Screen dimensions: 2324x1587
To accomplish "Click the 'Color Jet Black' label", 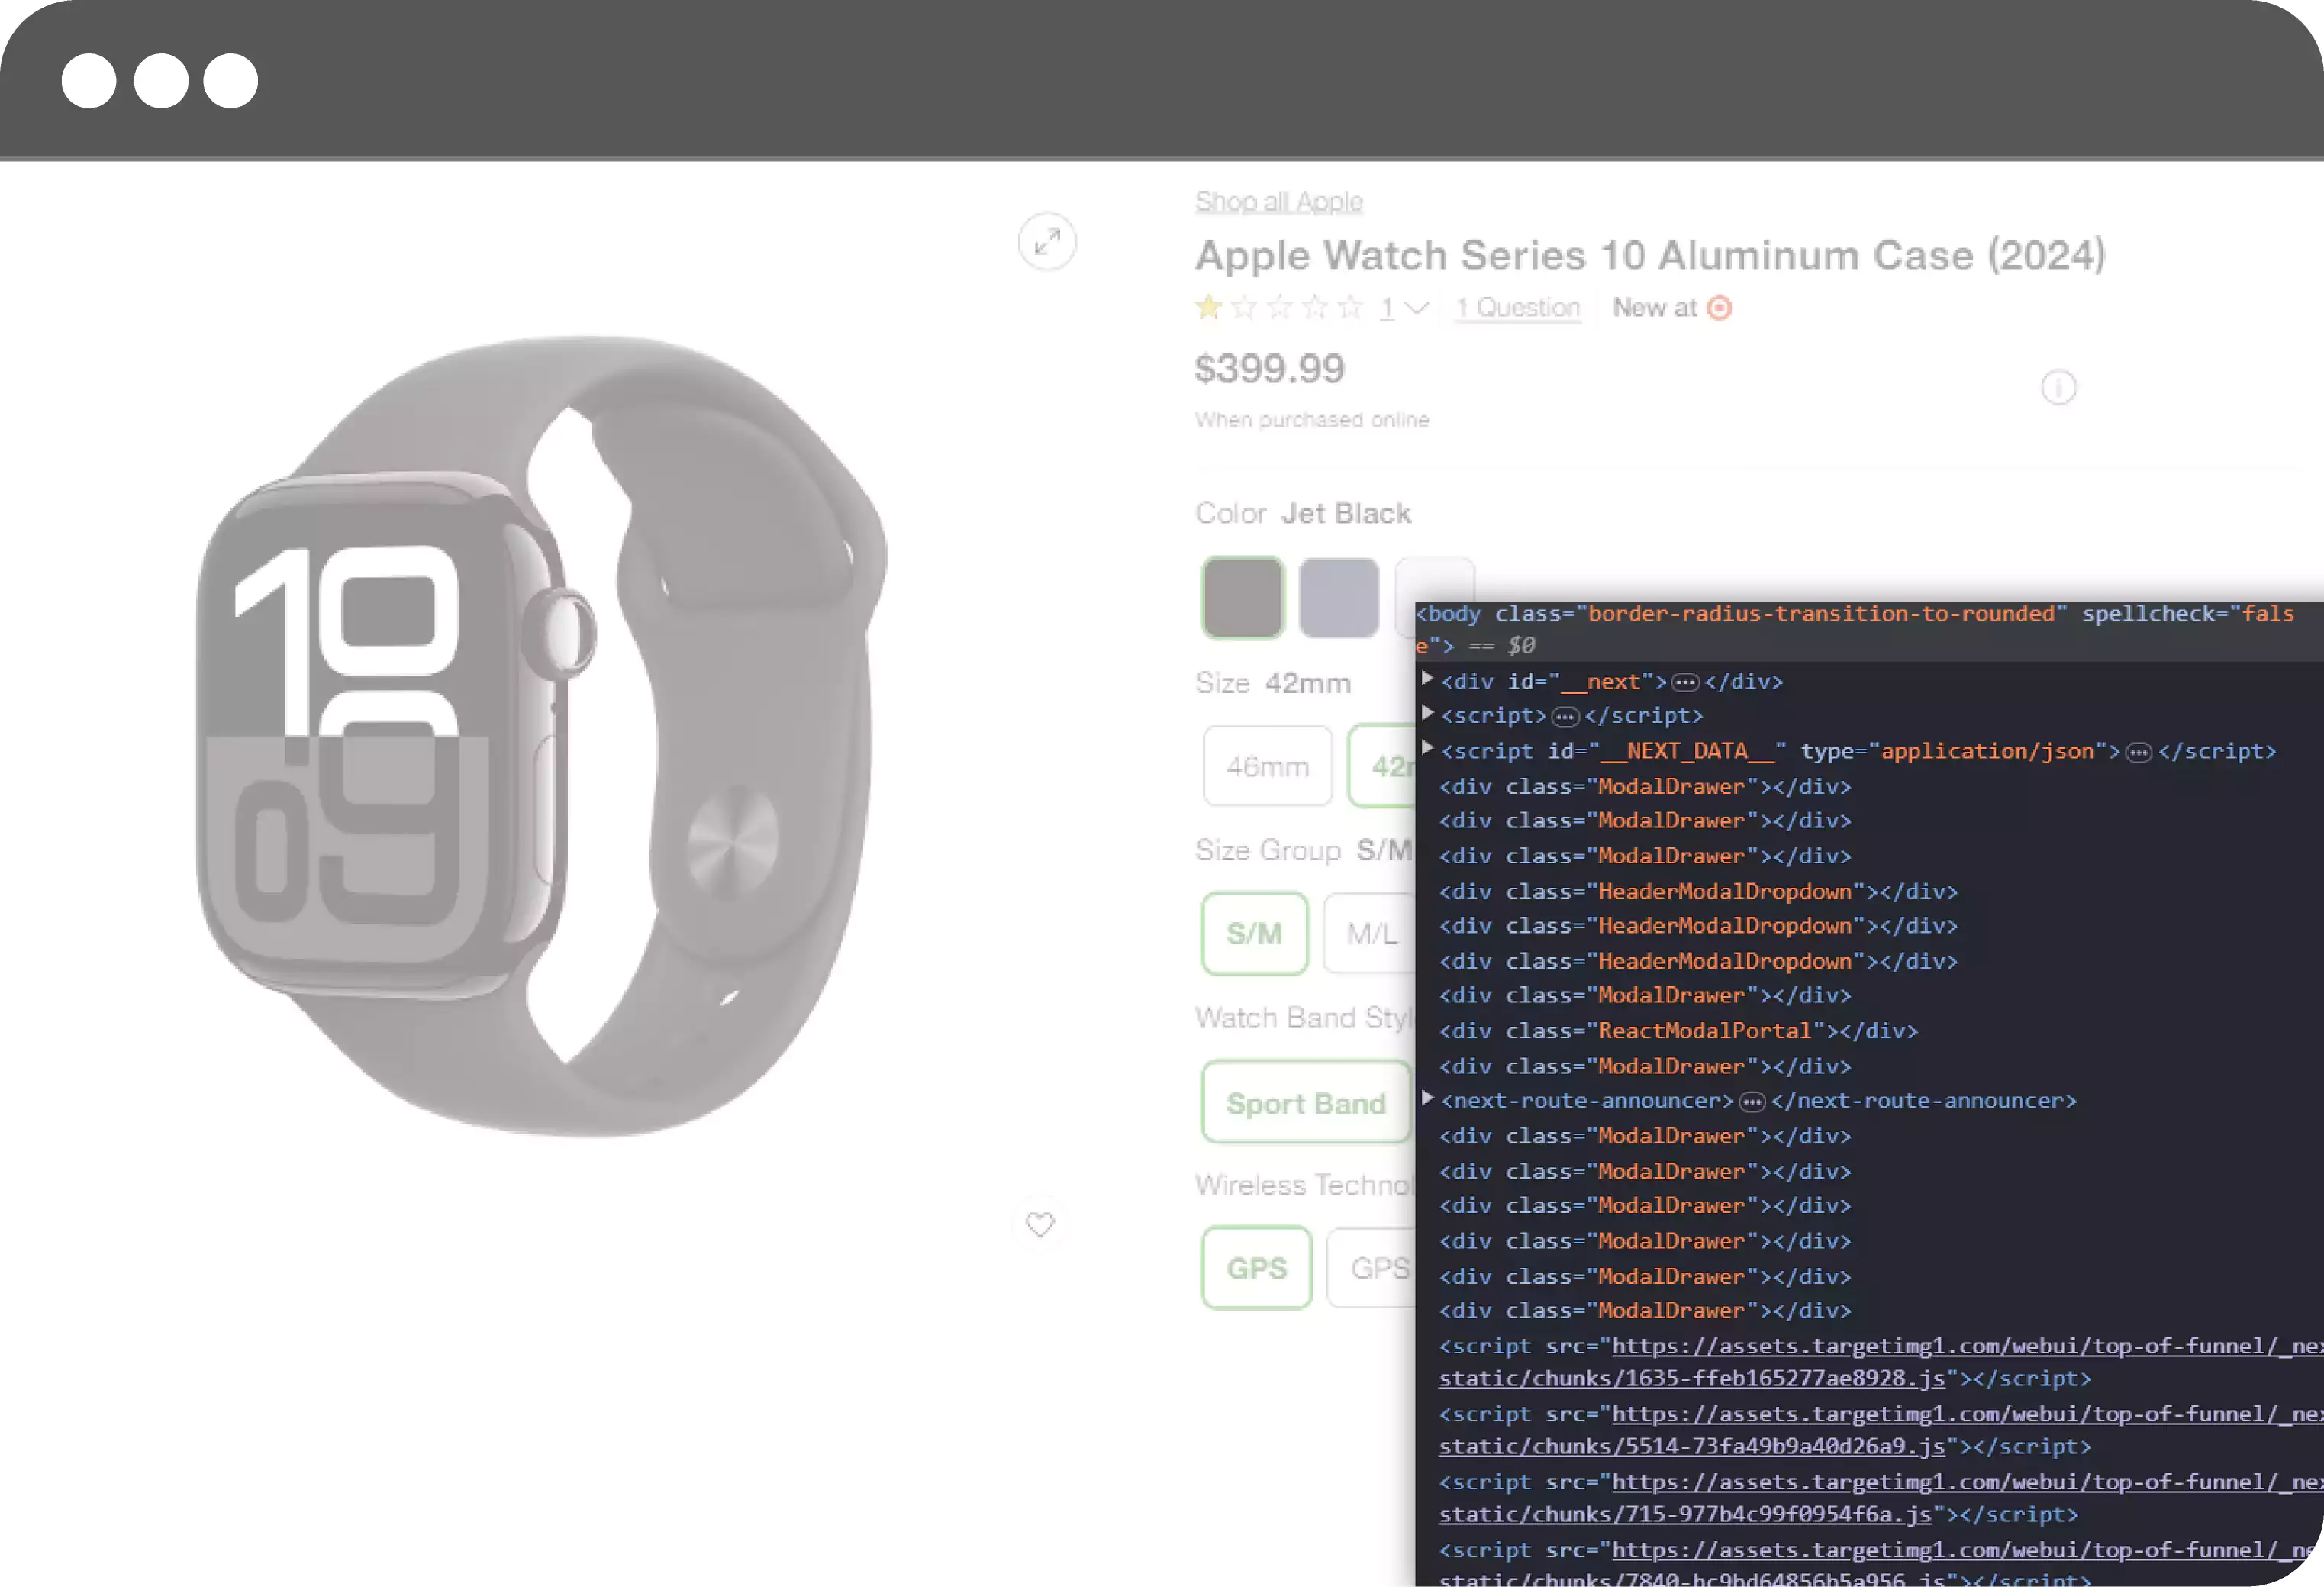I will 1303,513.
